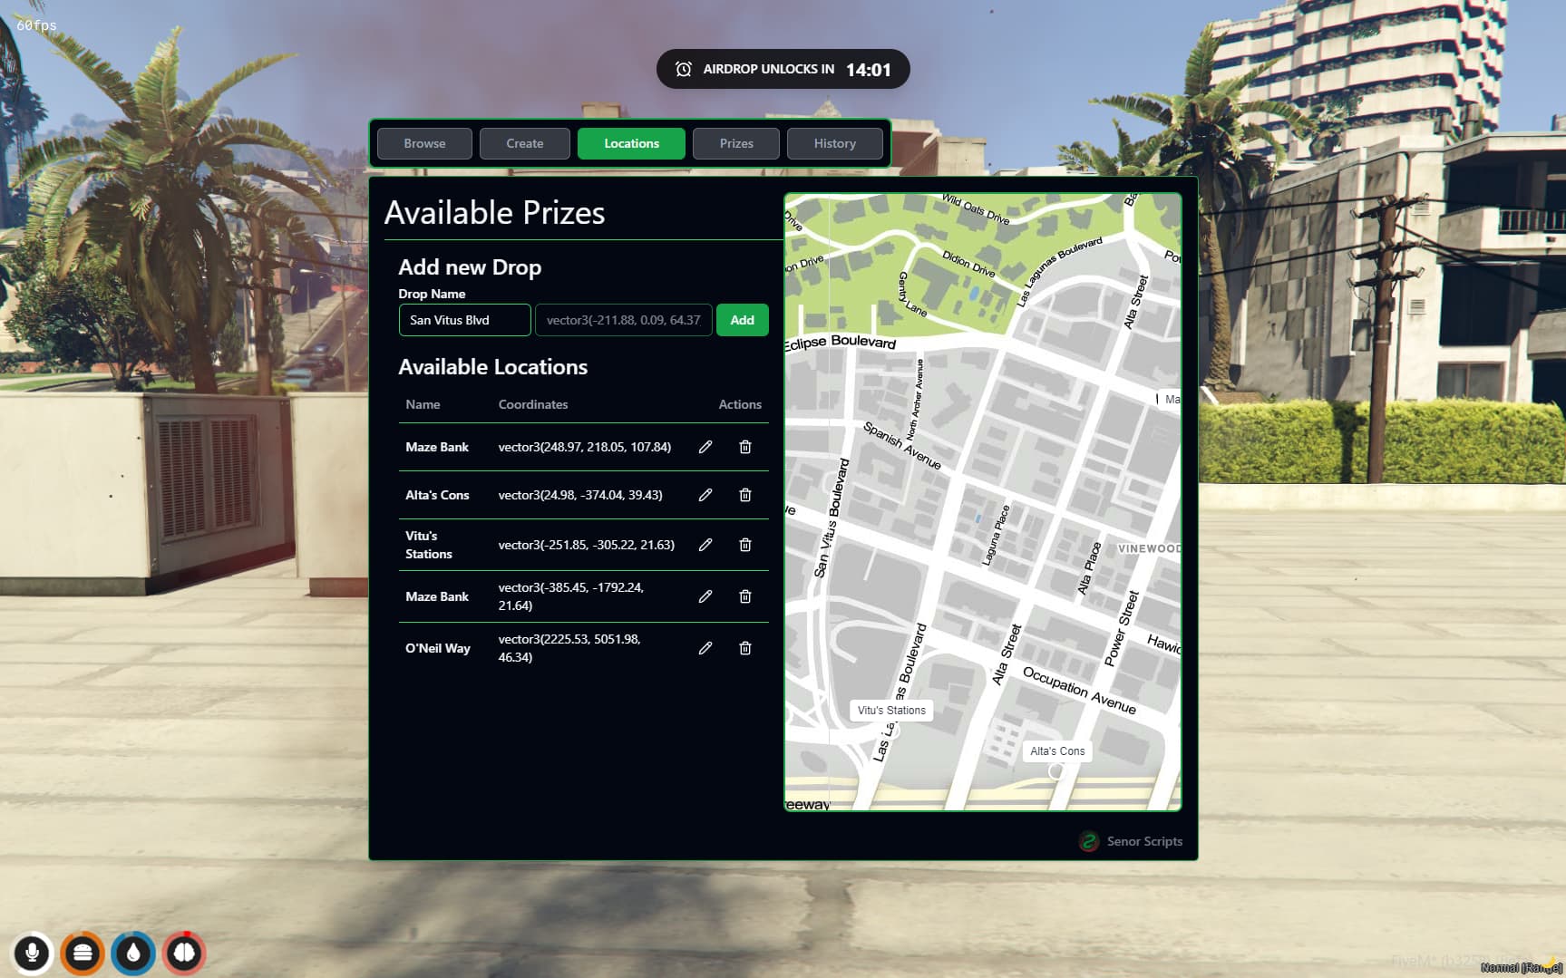Viewport: 1566px width, 978px height.
Task: Click the Senor Scripts logo icon
Action: click(1089, 841)
